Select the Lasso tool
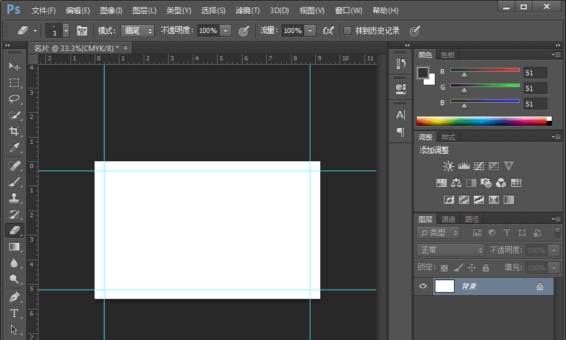 click(14, 99)
